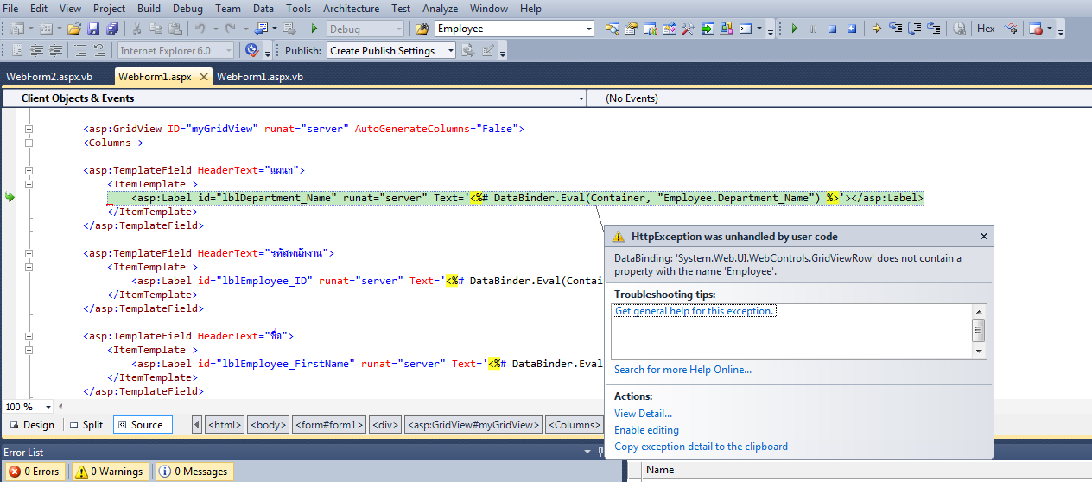Open the Debug menu
1092x482 pixels.
[x=187, y=9]
